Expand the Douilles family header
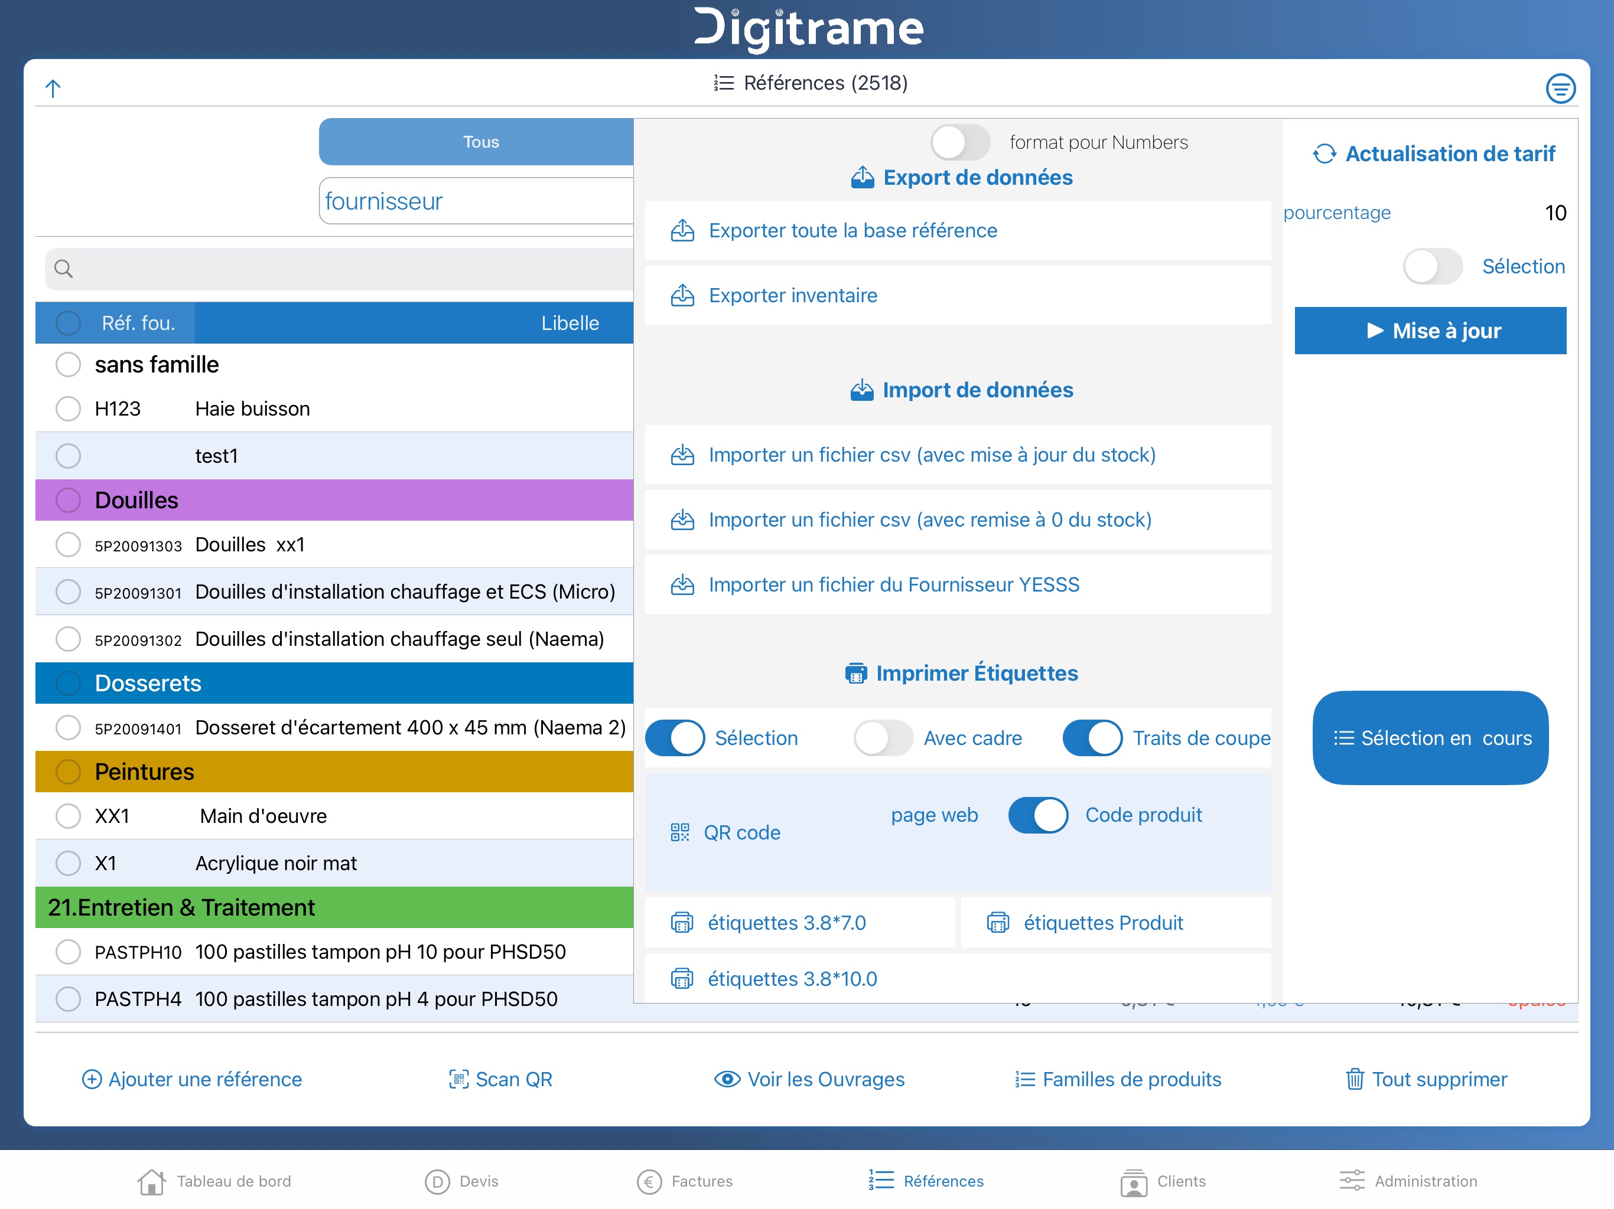 point(136,500)
